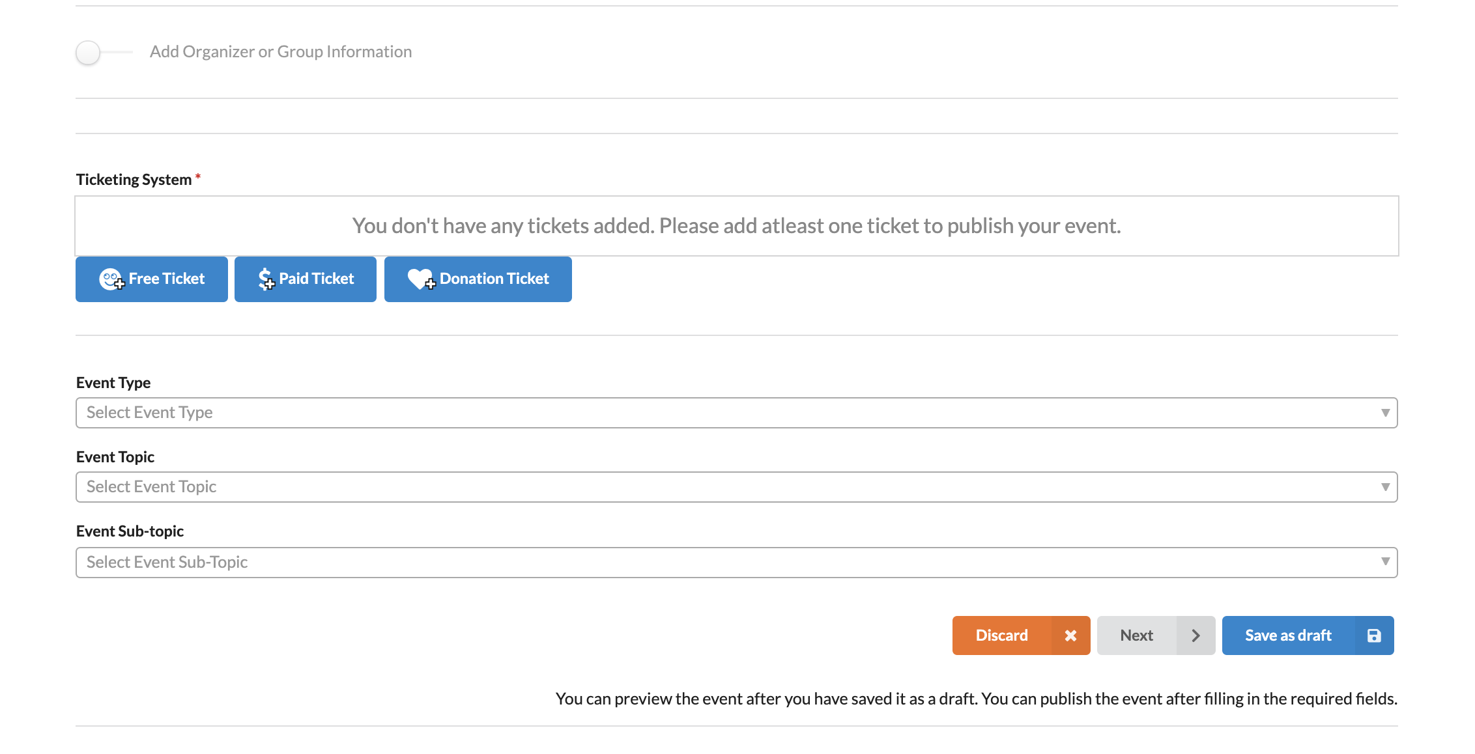Click the Next button

point(1156,635)
